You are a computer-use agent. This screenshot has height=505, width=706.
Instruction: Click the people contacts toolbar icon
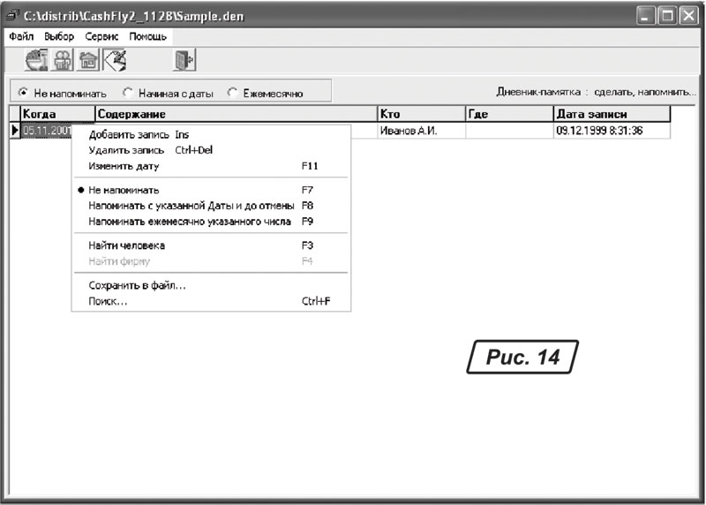click(x=63, y=61)
